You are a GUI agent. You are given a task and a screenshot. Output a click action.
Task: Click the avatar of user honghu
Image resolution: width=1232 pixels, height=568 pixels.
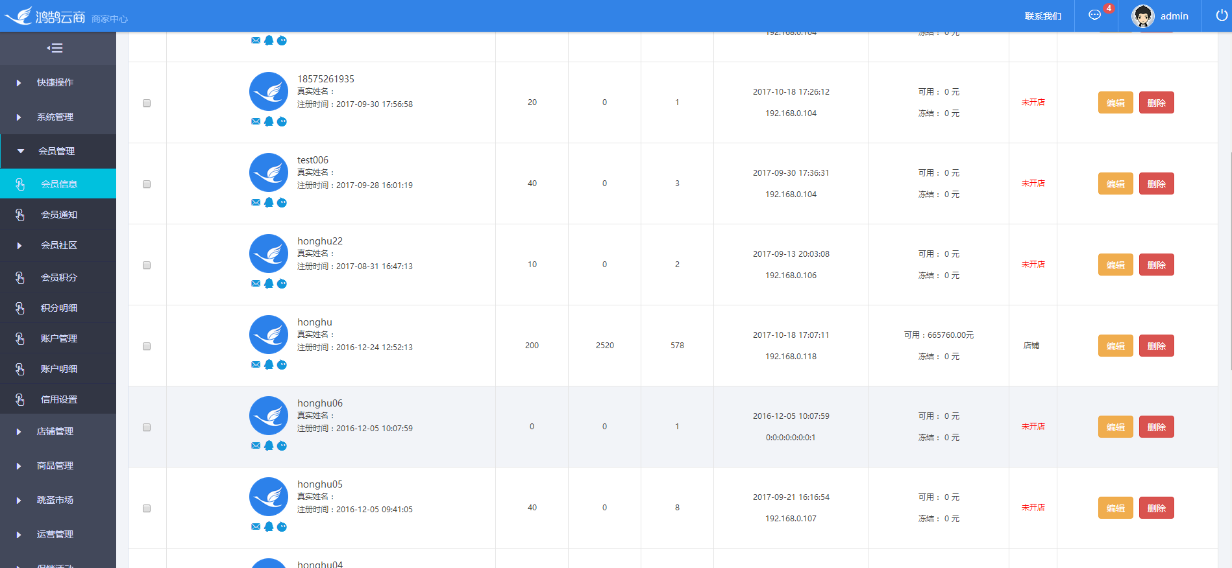click(269, 335)
